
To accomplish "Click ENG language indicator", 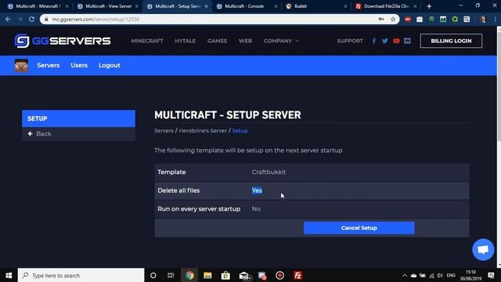I will (451, 275).
